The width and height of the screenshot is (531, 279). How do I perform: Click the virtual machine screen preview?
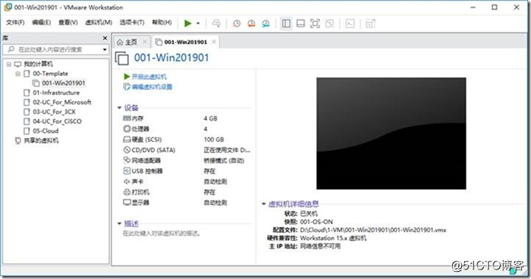391,133
